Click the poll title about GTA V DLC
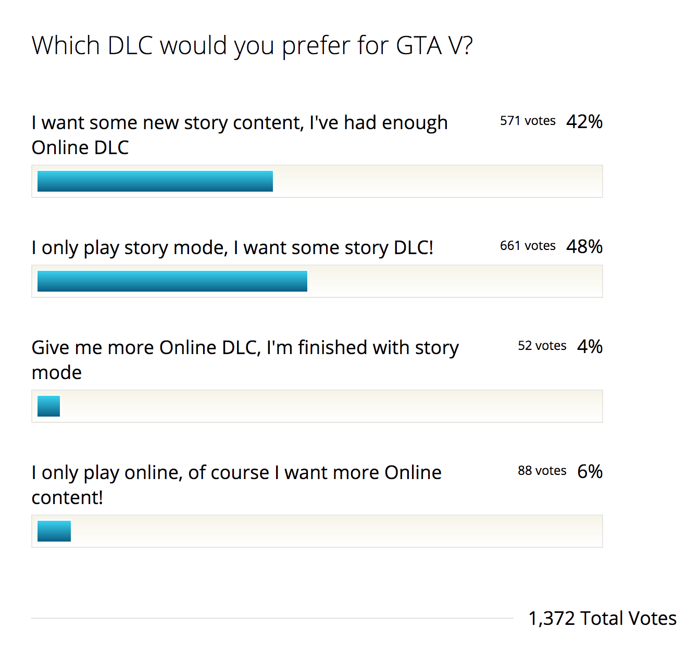This screenshot has height=653, width=700. (252, 46)
